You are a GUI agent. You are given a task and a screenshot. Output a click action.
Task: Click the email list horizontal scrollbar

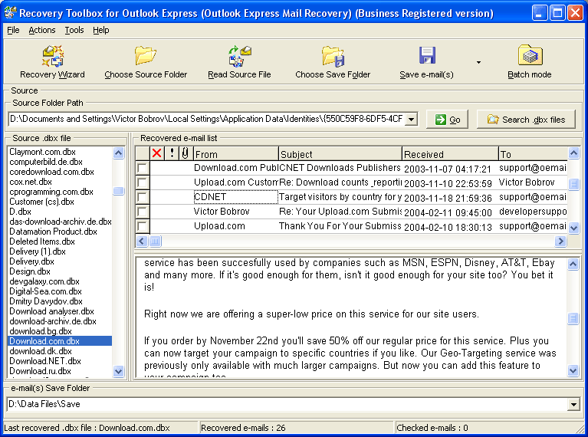pyautogui.click(x=353, y=241)
